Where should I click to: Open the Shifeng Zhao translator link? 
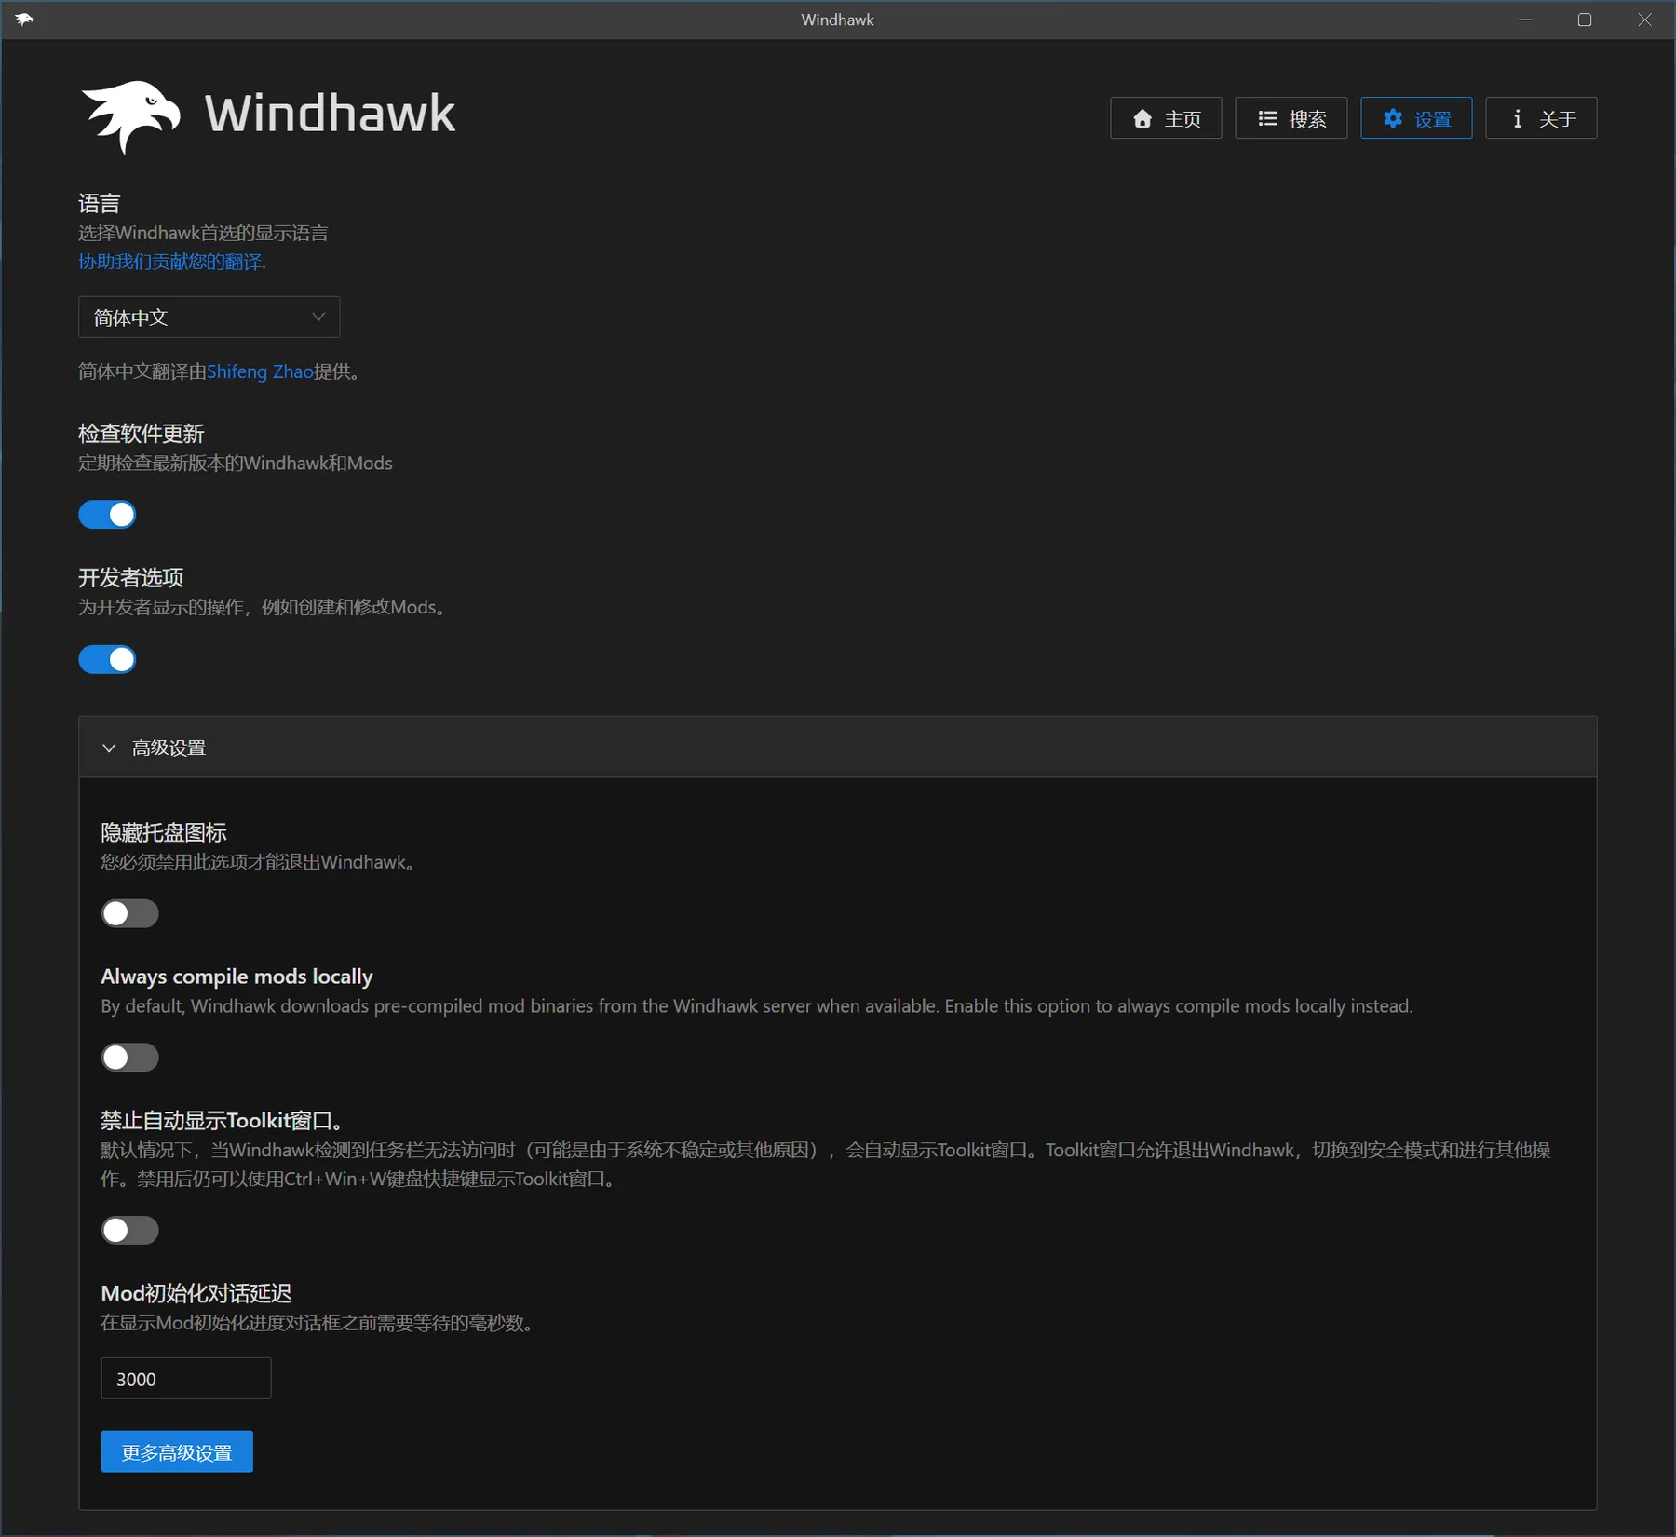(260, 371)
